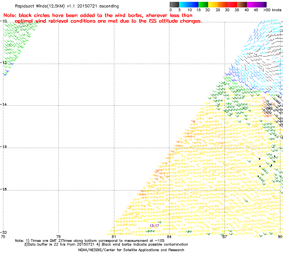Screen dimensions: 283x256
Task: Click the longitude axis label "81"
Action: [x=114, y=237]
